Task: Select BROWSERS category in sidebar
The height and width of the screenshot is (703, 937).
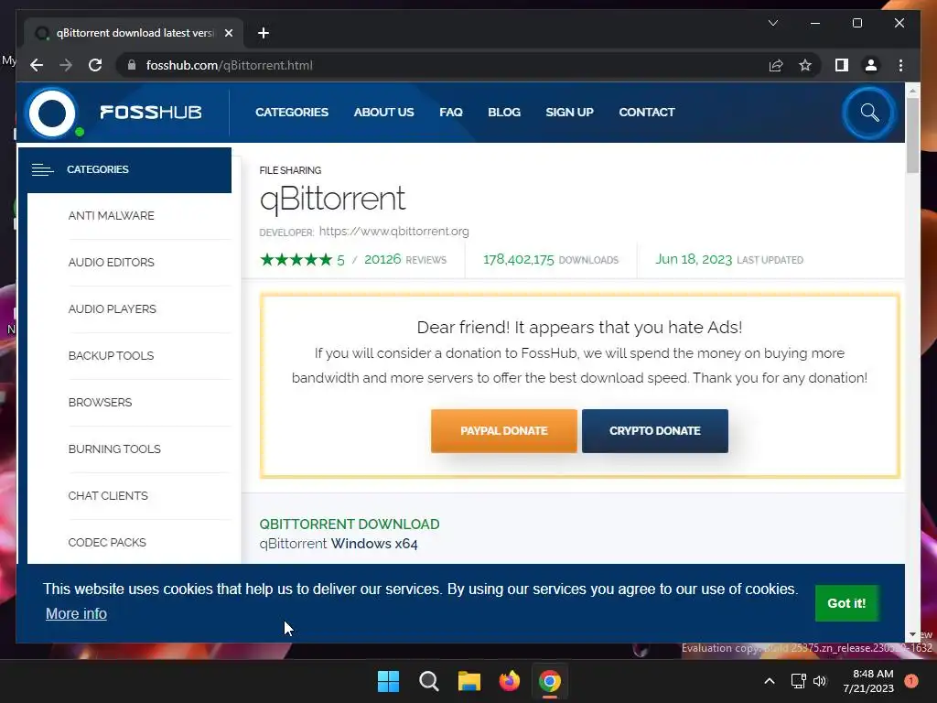Action: (100, 403)
